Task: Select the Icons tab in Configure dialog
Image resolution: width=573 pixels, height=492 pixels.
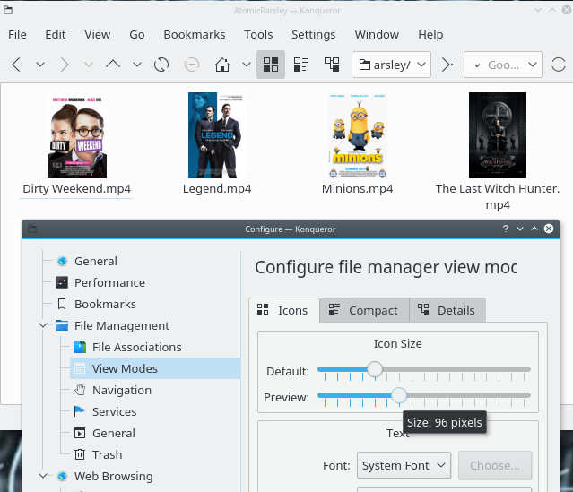Action: point(284,310)
